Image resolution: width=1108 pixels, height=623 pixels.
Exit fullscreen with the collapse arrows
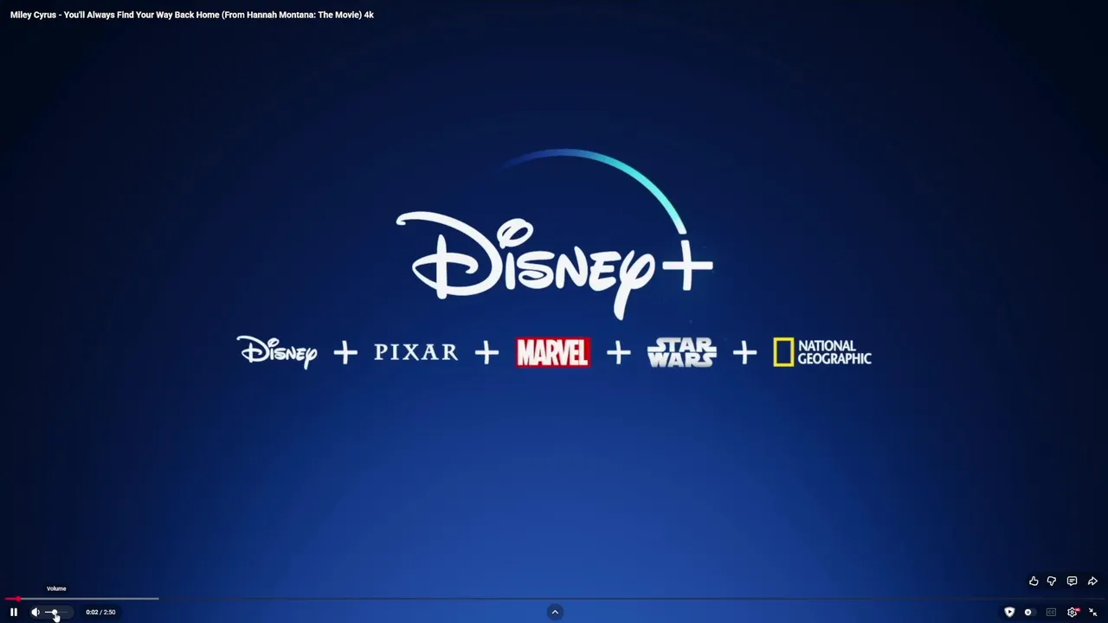tap(1092, 612)
